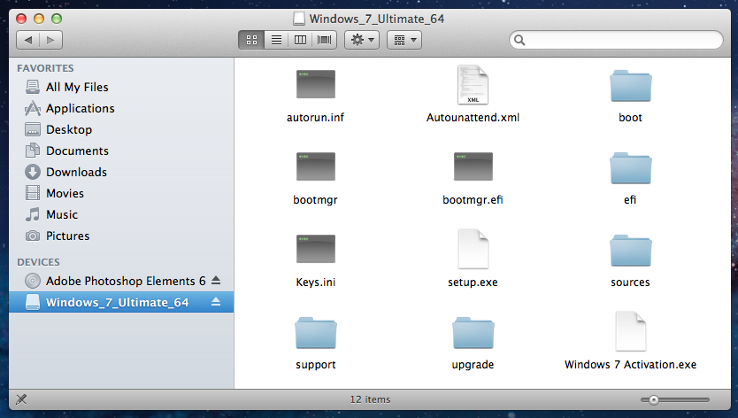Image resolution: width=738 pixels, height=418 pixels.
Task: Select the bootmgr file icon
Action: pyautogui.click(x=316, y=166)
